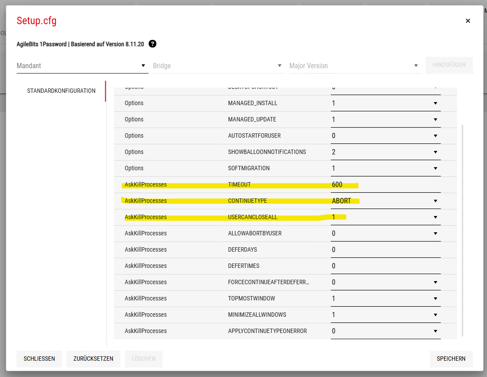Click the TIMEOUT input field
Screen dimensions: 487x377
(385, 185)
